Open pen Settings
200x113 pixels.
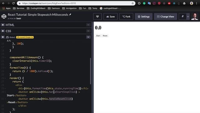144,17
